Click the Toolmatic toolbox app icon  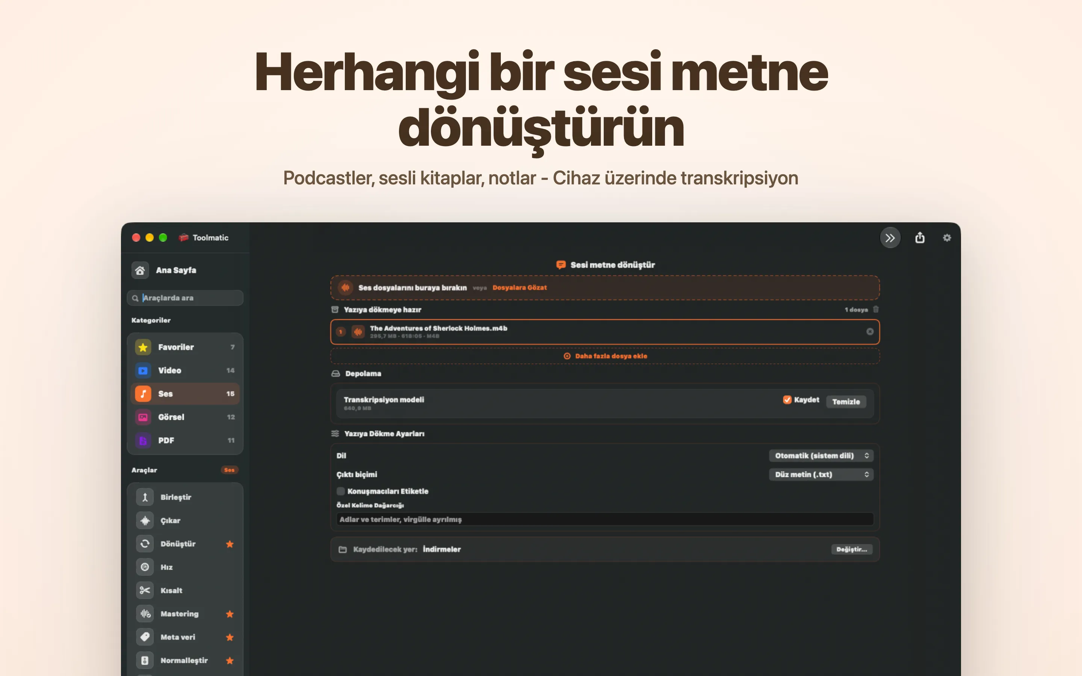pyautogui.click(x=183, y=237)
